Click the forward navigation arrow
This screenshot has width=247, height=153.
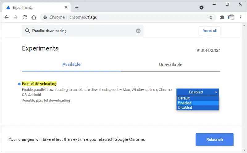tap(15, 17)
